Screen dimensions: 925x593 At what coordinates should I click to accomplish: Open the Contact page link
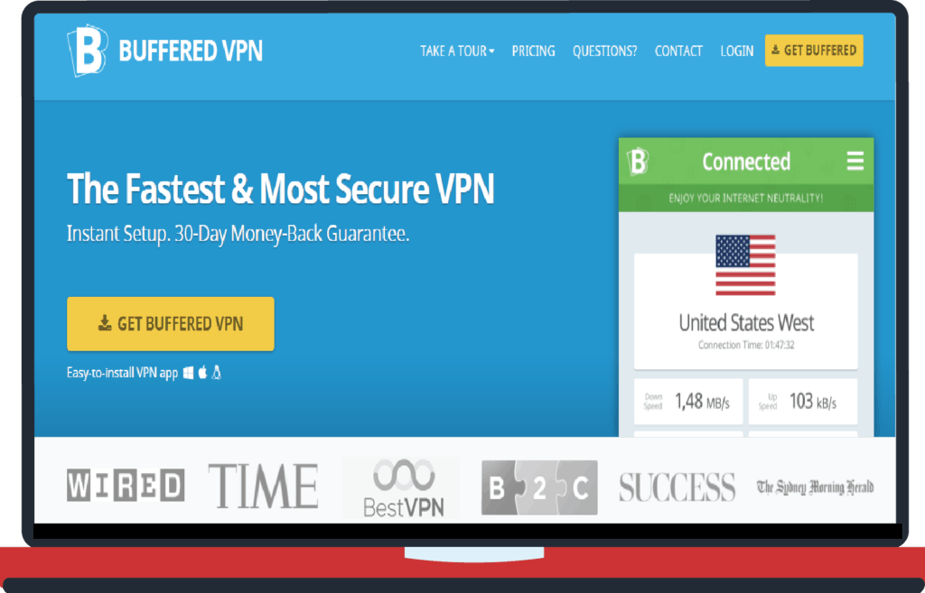(678, 51)
